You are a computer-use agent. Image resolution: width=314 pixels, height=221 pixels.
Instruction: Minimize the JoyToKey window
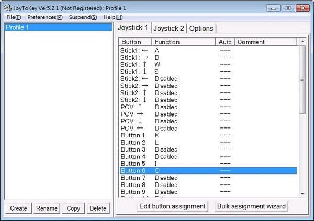pyautogui.click(x=274, y=8)
